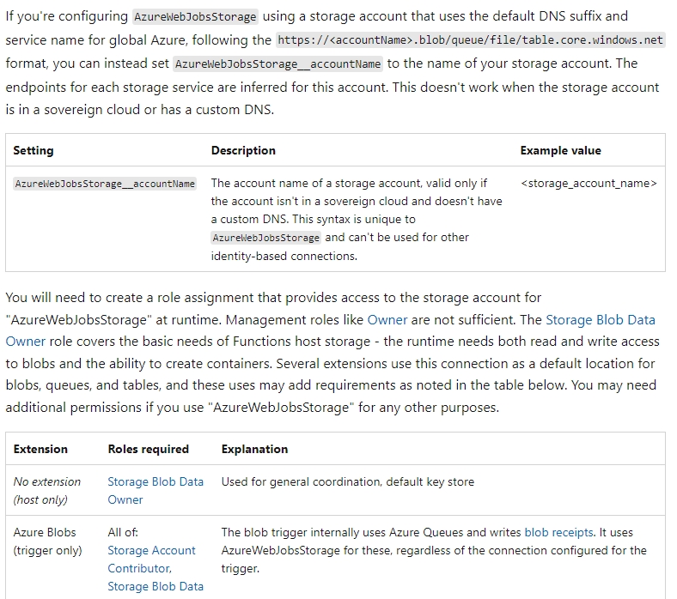Open Storage Blob Data Owner in host-only row
Viewport: 677px width, 599px height.
tap(155, 490)
